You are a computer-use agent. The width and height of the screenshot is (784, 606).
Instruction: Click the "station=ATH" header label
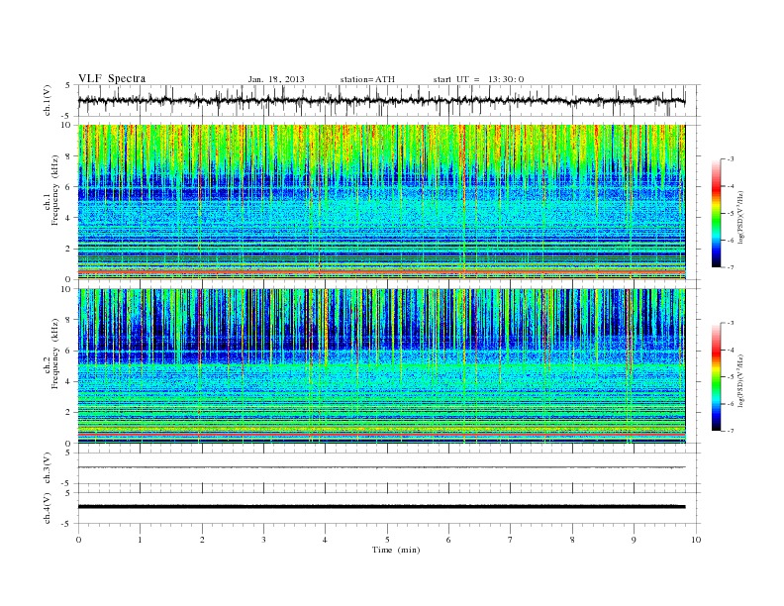point(367,79)
